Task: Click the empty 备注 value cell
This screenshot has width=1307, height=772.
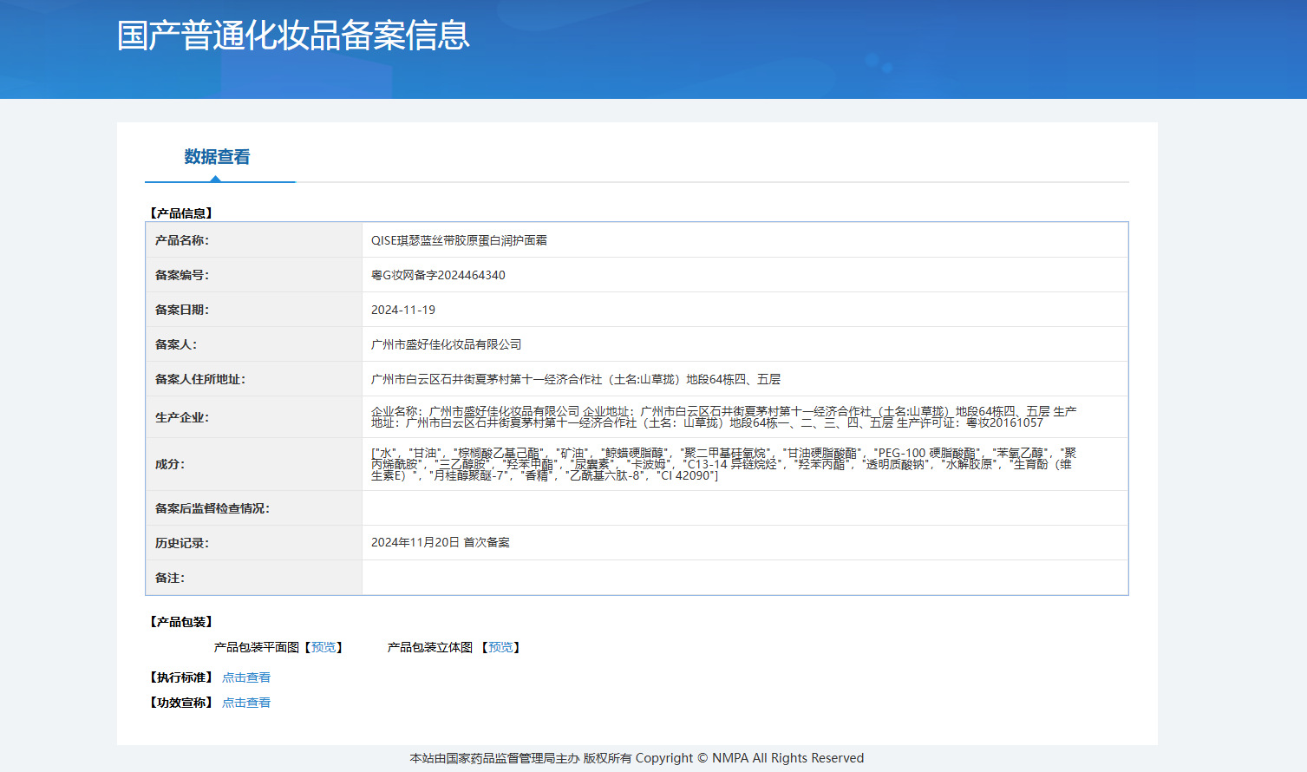Action: click(x=744, y=578)
